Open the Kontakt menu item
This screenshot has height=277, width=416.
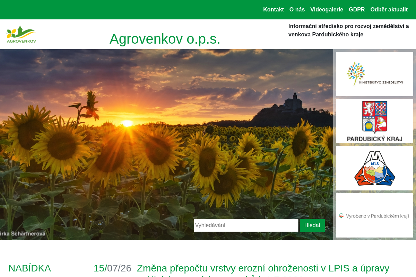point(274,10)
